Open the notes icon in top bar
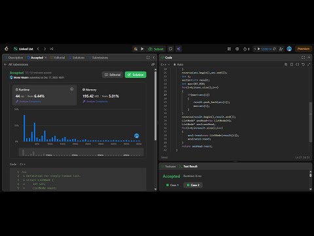The image size is (314, 236). point(171,49)
